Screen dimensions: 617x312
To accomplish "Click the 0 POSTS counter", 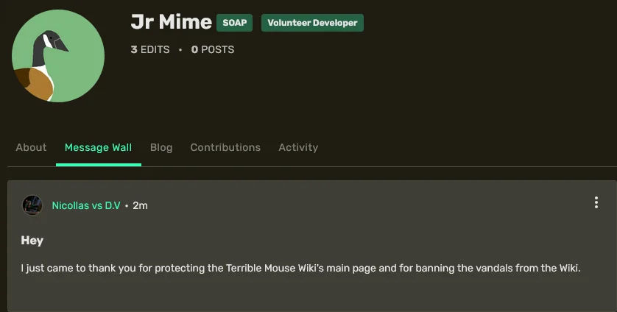I will coord(212,49).
